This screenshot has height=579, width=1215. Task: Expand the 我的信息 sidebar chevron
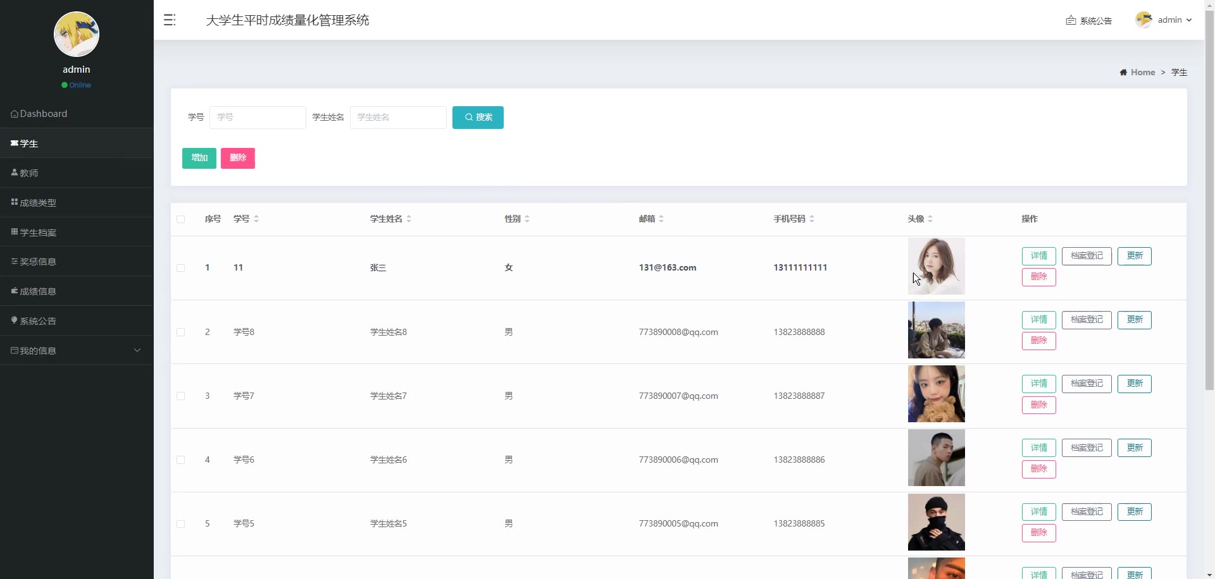coord(137,350)
